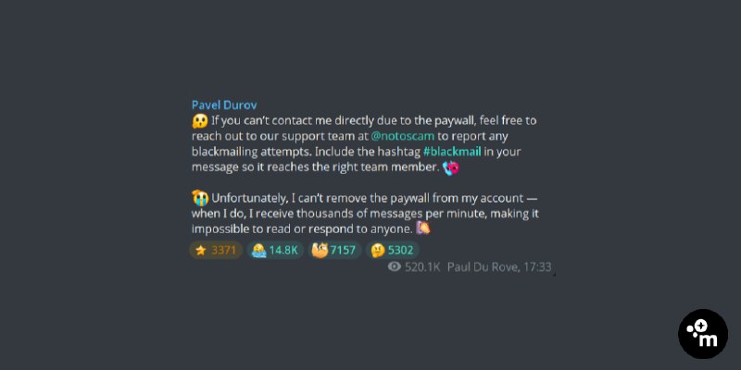Toggle the thinking face reaction 5302
Image resolution: width=741 pixels, height=370 pixels.
(392, 250)
